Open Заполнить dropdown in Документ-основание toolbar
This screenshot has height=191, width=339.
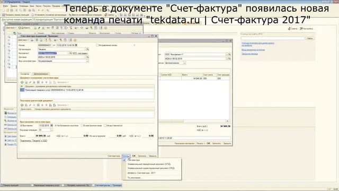tap(63, 82)
